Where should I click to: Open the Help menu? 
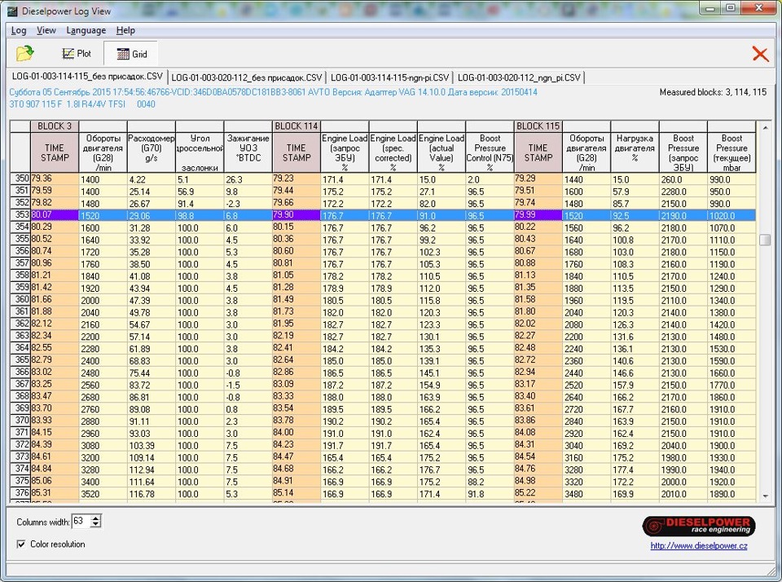pos(125,30)
